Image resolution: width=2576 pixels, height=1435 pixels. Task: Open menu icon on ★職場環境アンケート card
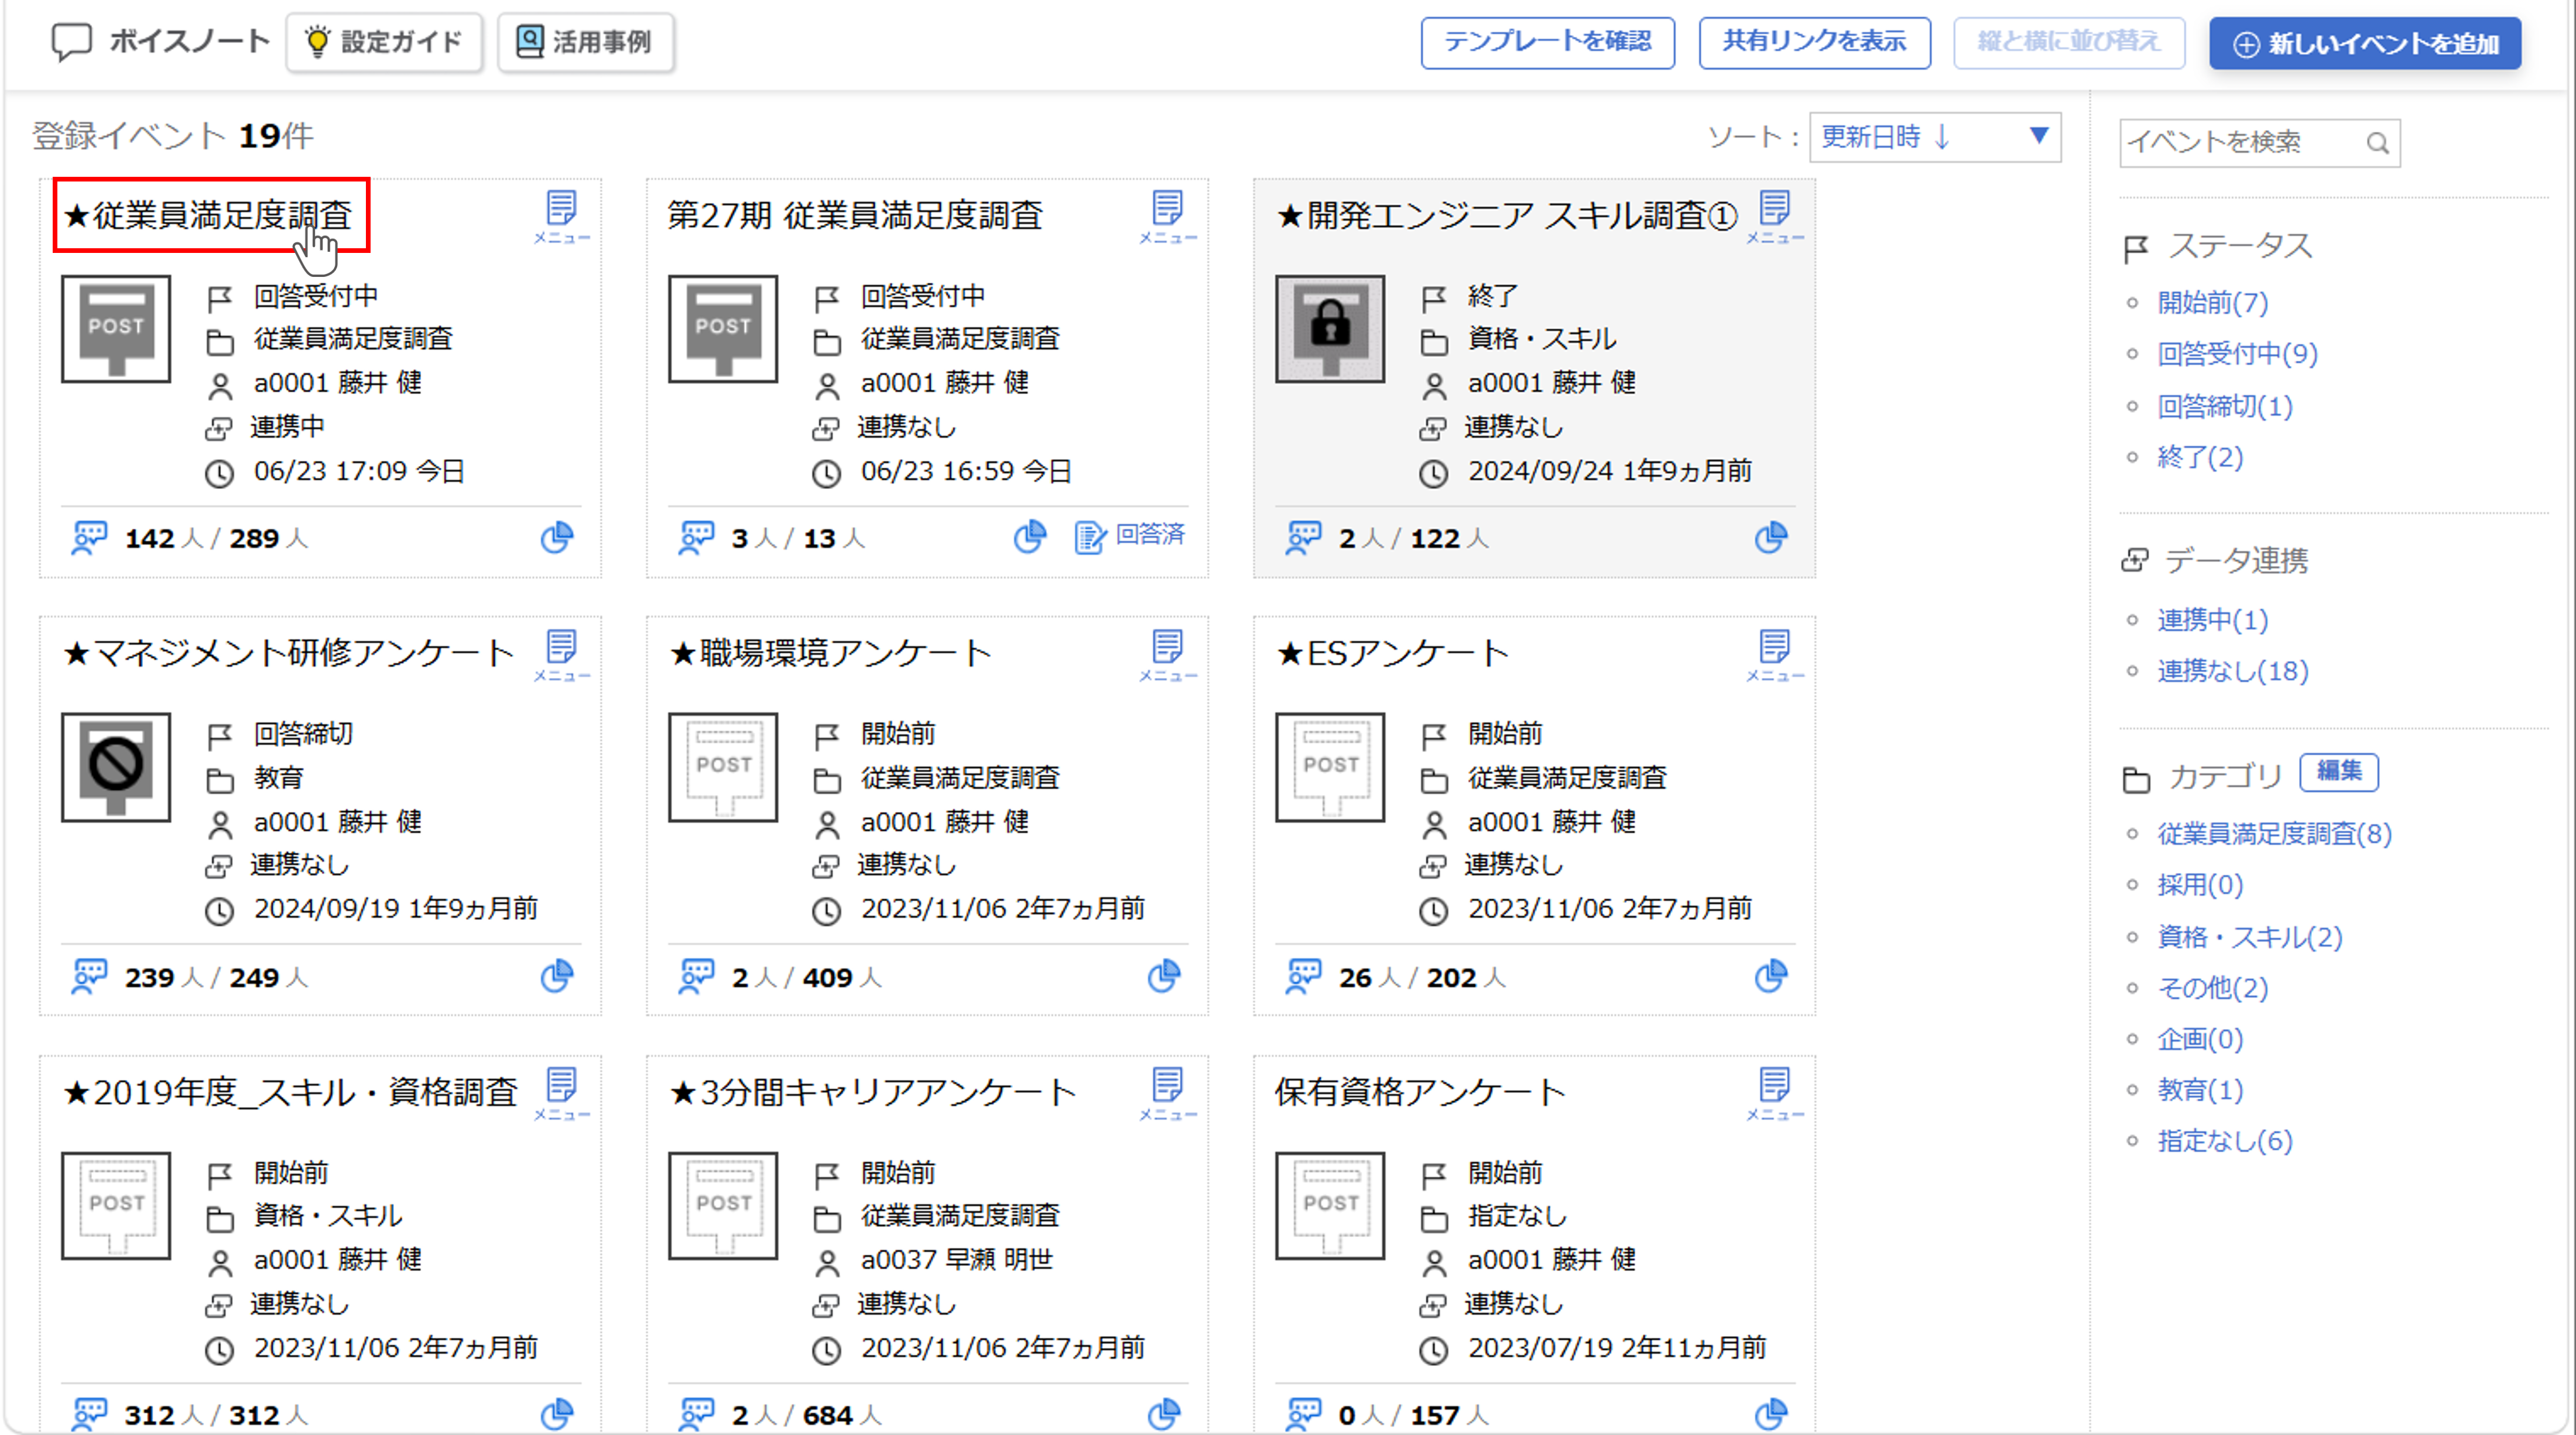point(1167,655)
